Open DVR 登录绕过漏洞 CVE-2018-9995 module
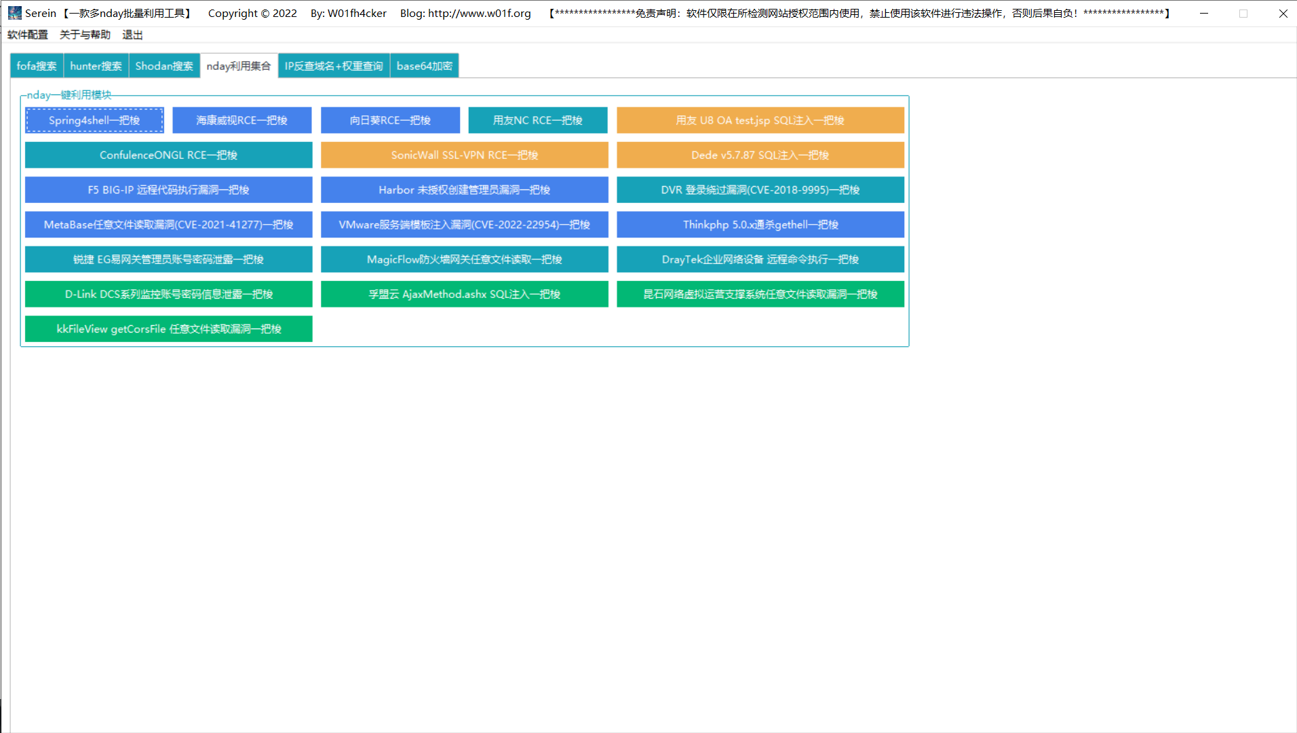The height and width of the screenshot is (733, 1297). 760,190
